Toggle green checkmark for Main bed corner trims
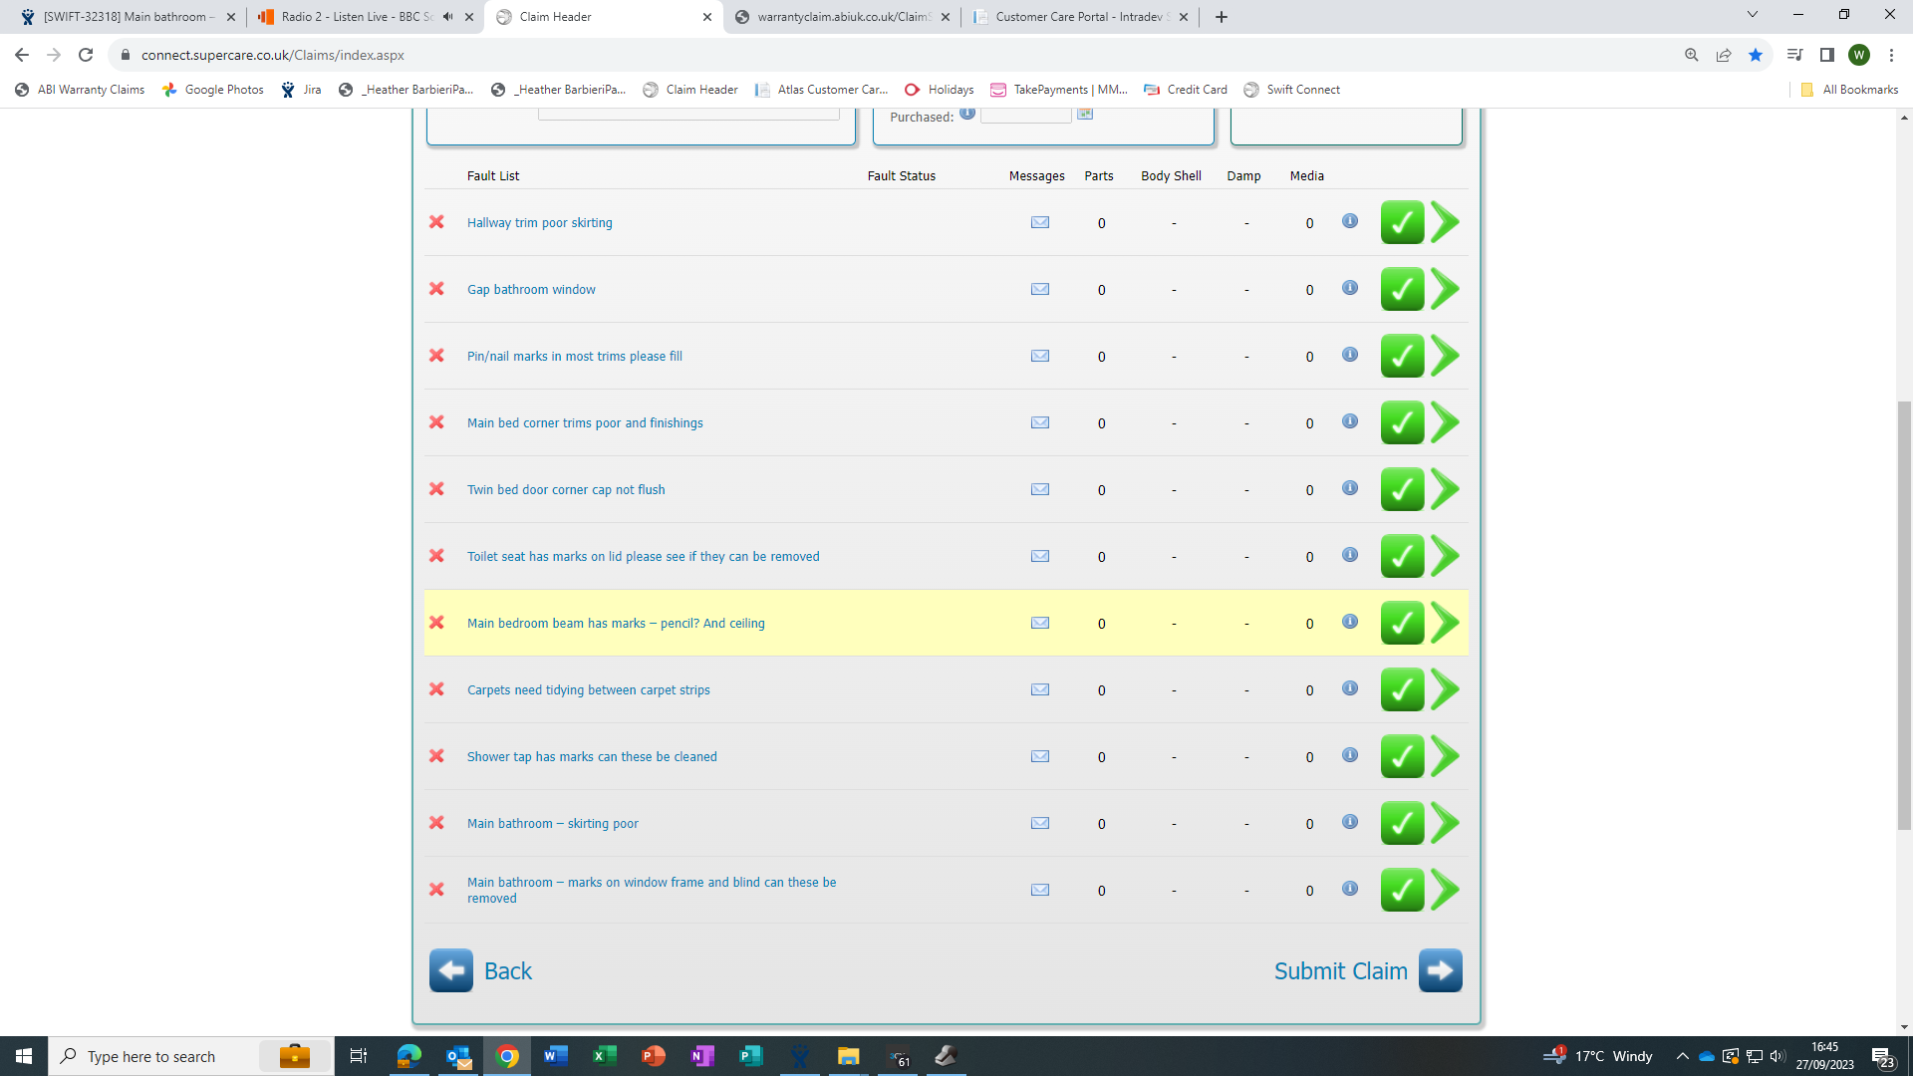This screenshot has width=1913, height=1076. click(x=1401, y=422)
